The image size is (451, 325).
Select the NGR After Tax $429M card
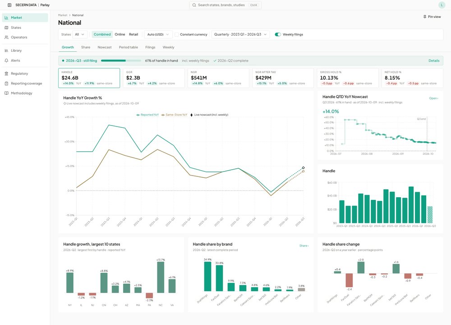pyautogui.click(x=283, y=78)
